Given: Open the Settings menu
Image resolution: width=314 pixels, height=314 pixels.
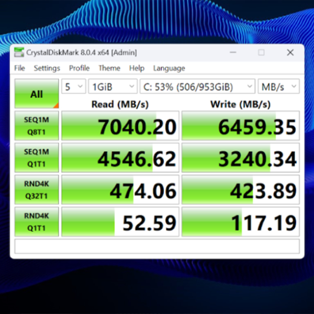Looking at the screenshot, I should click(47, 68).
